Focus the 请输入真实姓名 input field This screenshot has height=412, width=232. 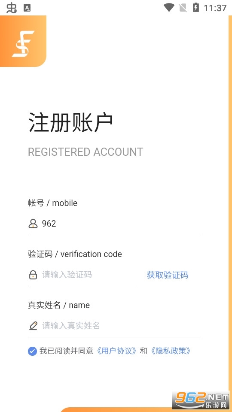click(x=114, y=326)
